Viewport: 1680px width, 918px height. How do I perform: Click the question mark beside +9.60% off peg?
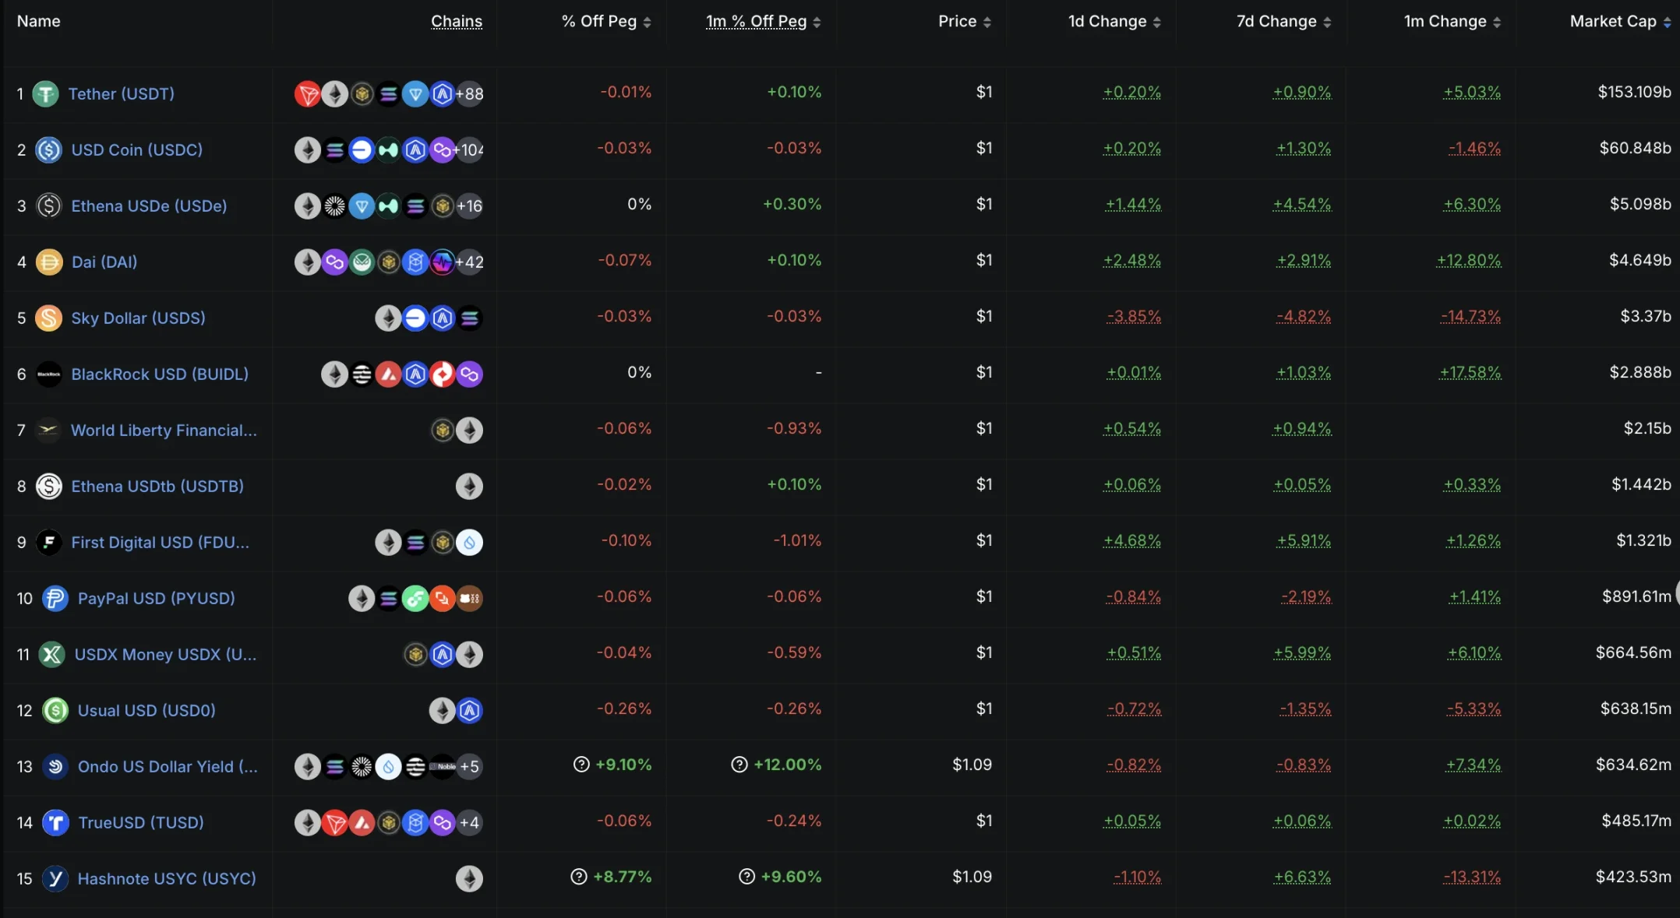point(746,877)
